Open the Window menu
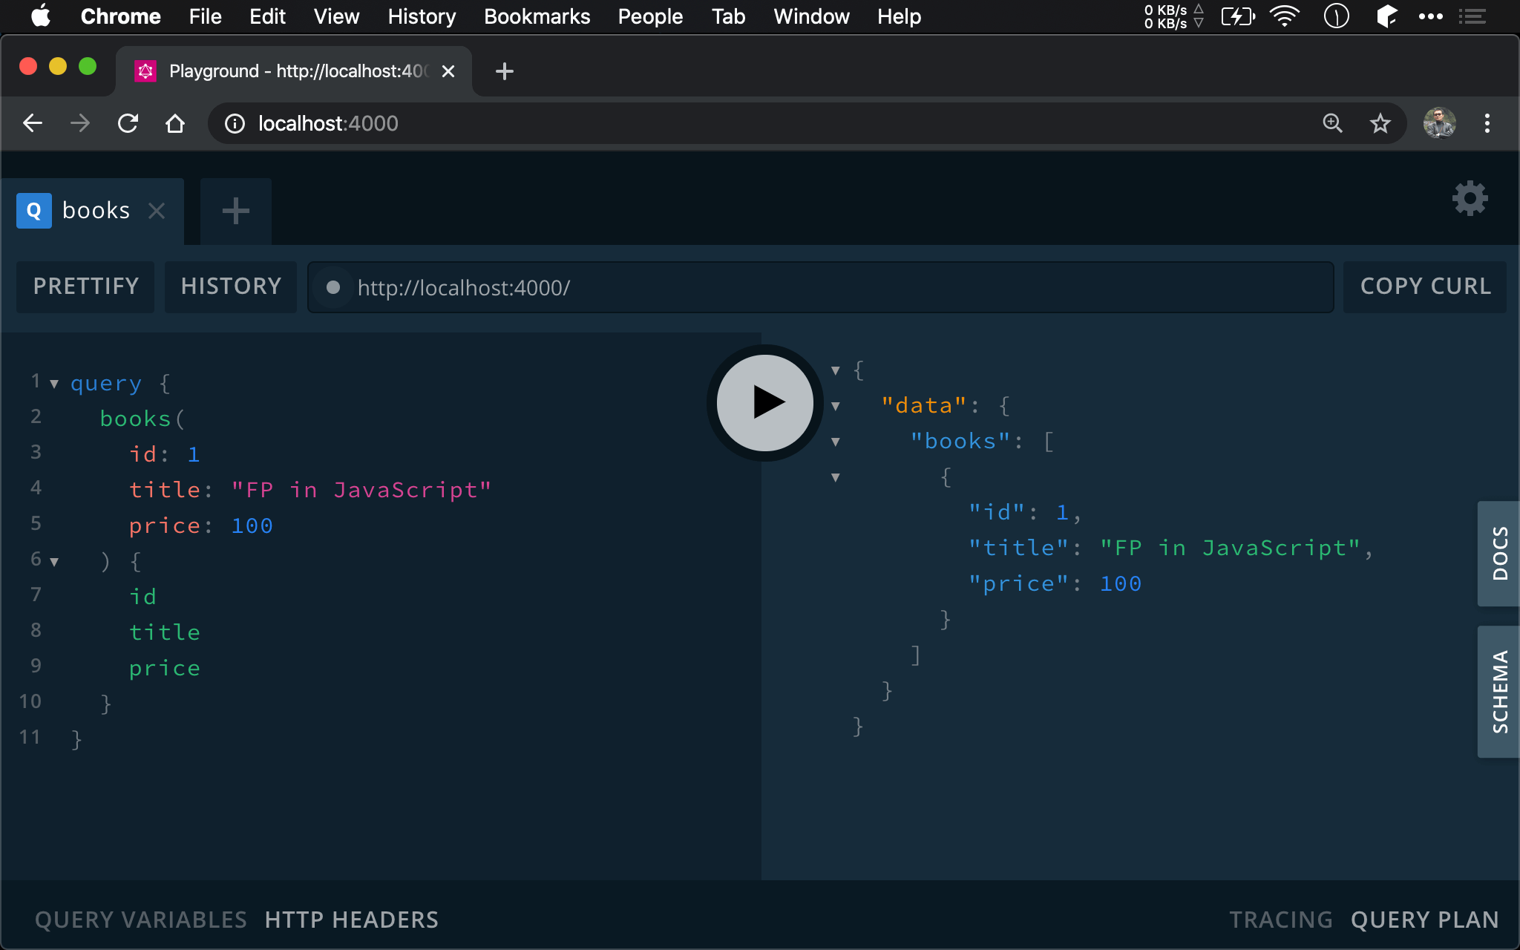The width and height of the screenshot is (1520, 950). tap(811, 16)
